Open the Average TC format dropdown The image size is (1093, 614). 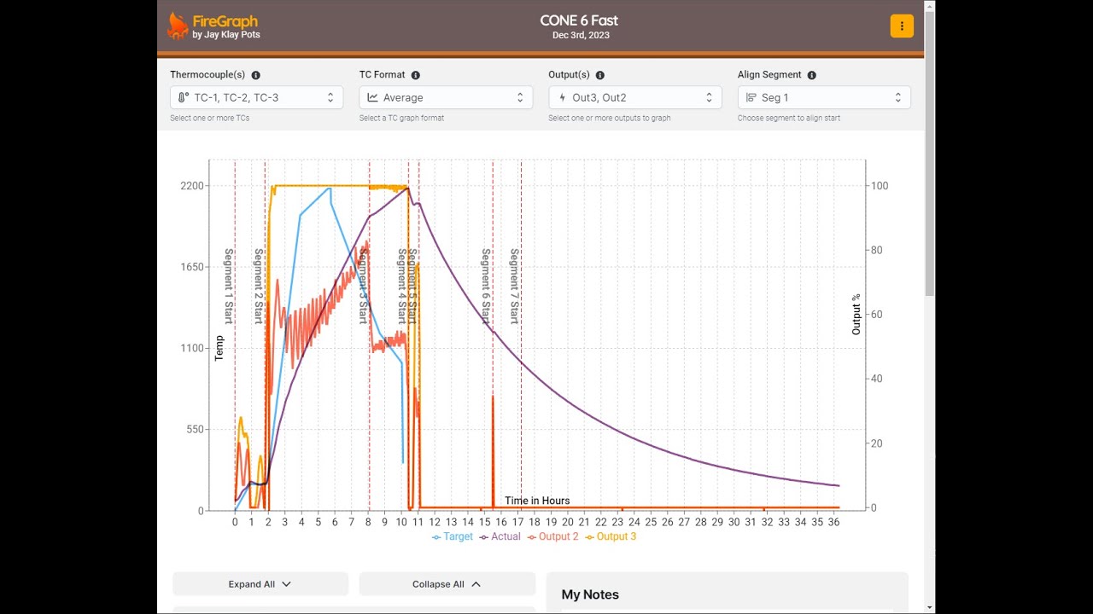point(446,97)
